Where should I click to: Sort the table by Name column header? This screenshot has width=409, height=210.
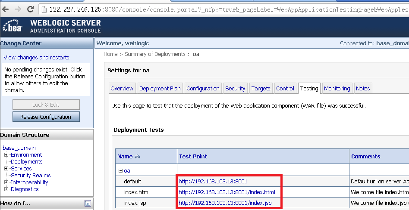click(x=125, y=156)
